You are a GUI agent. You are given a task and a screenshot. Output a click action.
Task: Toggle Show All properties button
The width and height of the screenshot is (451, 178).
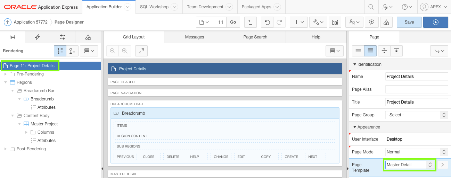370,51
